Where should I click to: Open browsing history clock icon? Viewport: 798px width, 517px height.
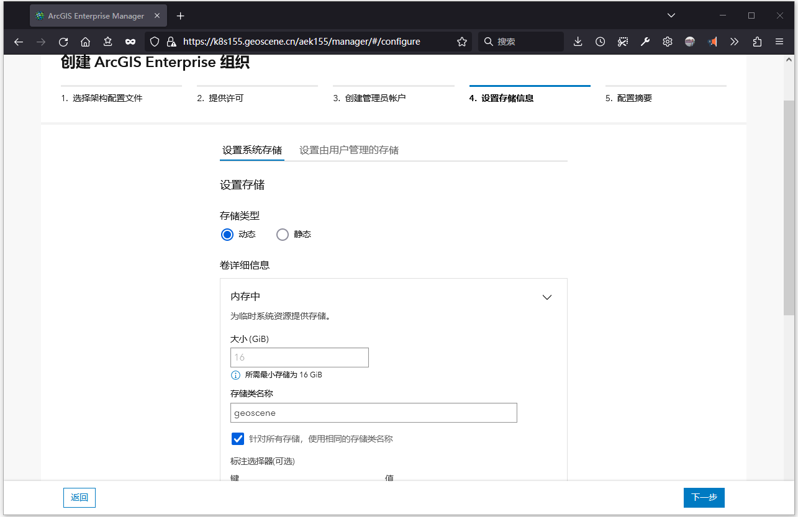(600, 42)
